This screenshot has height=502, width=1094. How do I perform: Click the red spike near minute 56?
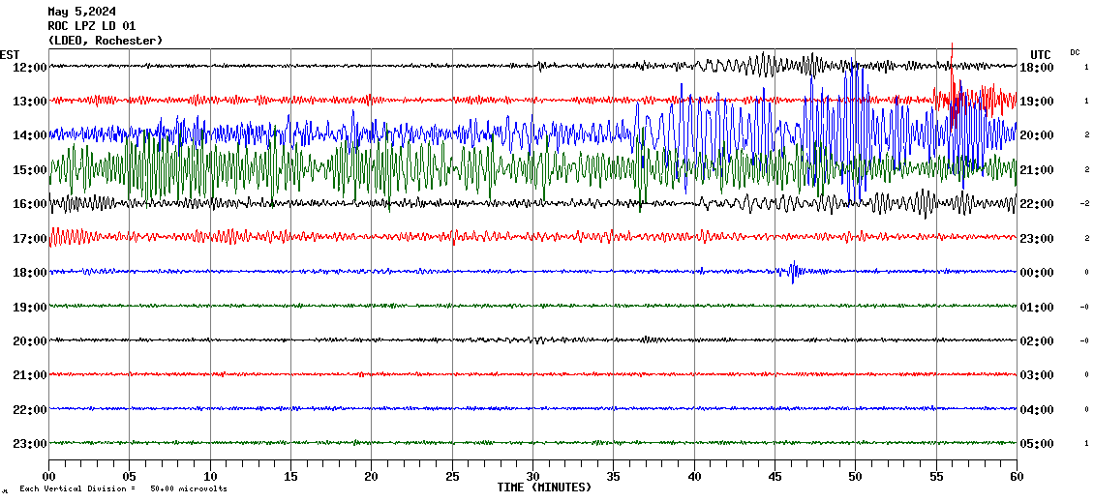click(x=953, y=82)
